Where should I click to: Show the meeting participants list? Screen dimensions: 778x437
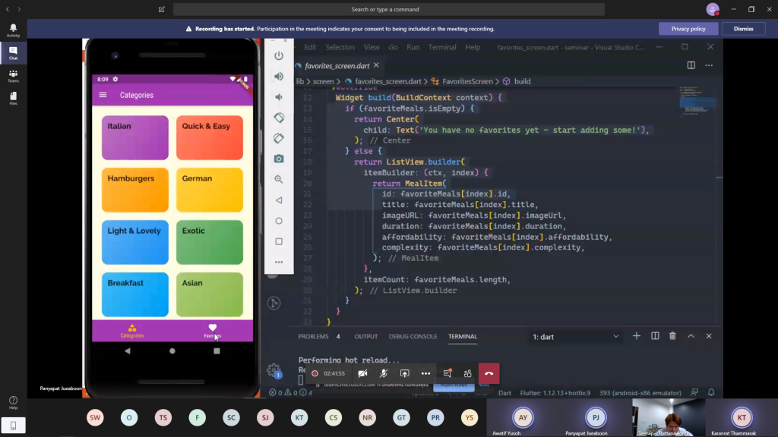click(x=467, y=373)
